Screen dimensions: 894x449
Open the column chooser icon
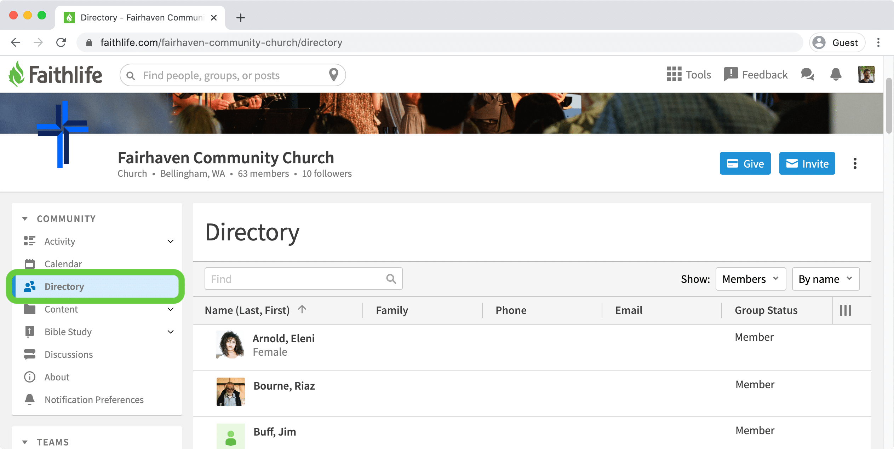tap(845, 310)
